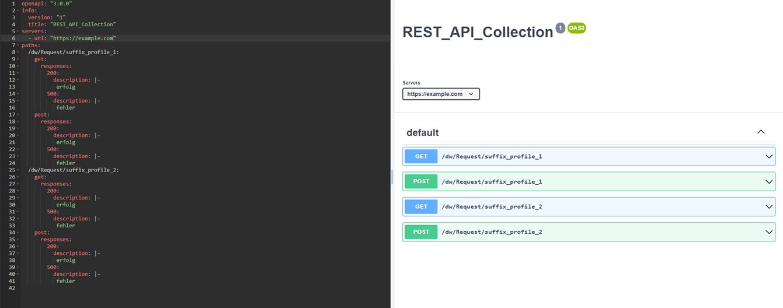
Task: Click the POST badge for suffix_profile_2
Action: click(421, 232)
